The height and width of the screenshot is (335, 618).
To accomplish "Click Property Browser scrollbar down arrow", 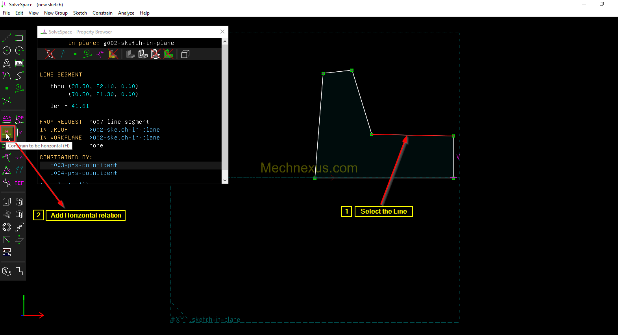I will coord(225,181).
